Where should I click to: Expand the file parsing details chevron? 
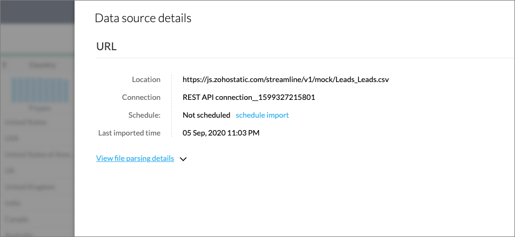183,159
